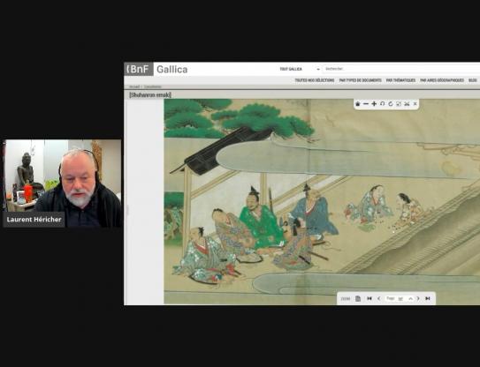This screenshot has height=367, width=480.
Task: Open the TOUT GALLICA search scope dropdown
Action: [x=300, y=70]
